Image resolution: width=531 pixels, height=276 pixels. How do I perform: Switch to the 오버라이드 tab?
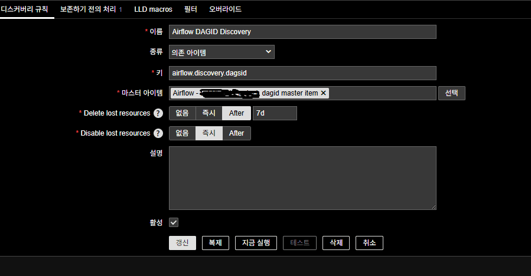pos(225,9)
